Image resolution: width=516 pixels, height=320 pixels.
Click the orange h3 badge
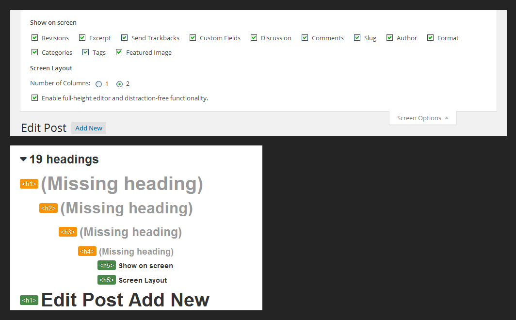(x=68, y=232)
